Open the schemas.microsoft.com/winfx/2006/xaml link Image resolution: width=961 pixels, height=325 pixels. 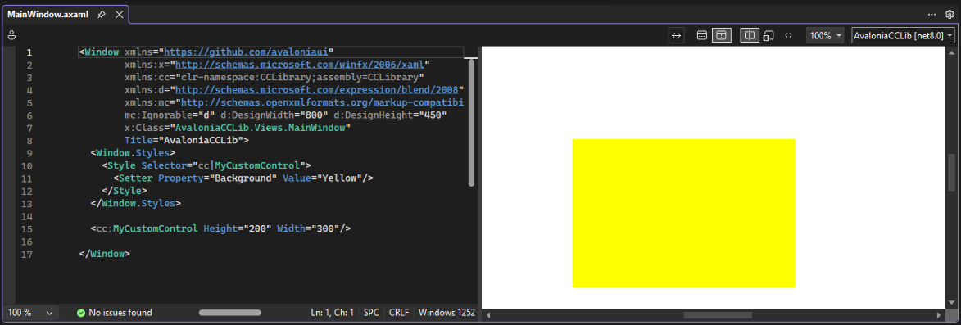pos(301,65)
